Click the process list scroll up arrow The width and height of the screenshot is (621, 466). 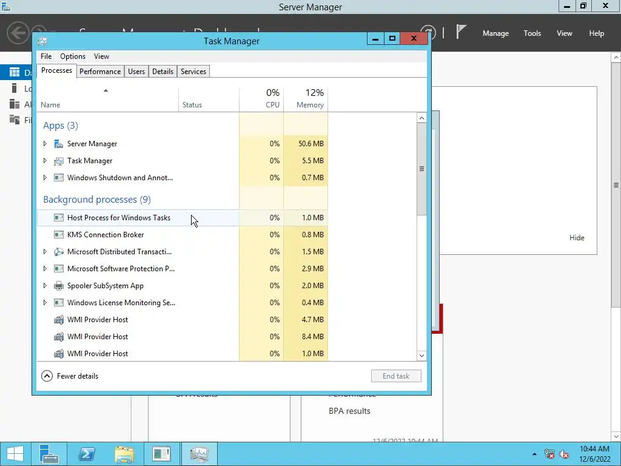click(421, 118)
